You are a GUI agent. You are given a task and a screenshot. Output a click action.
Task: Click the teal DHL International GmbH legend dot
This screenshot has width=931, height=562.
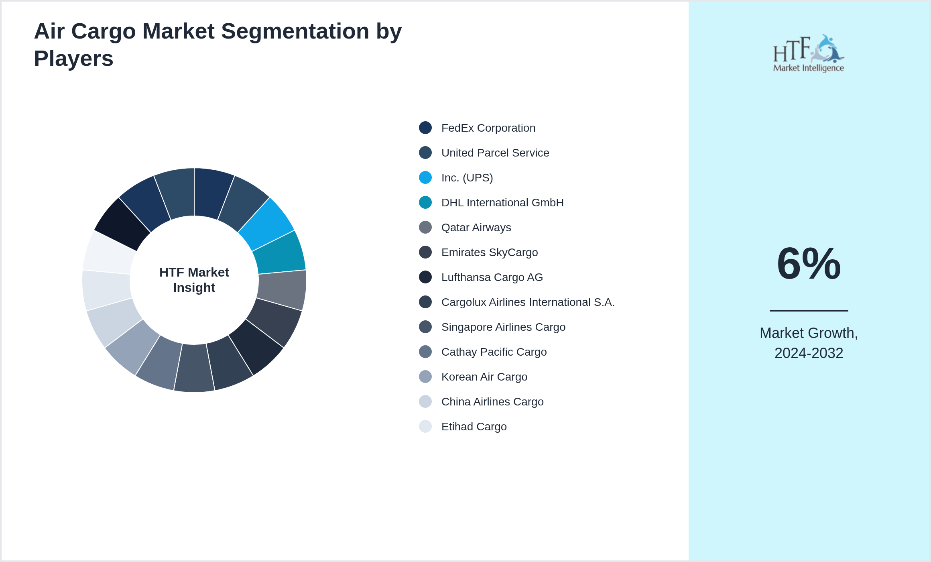(425, 202)
